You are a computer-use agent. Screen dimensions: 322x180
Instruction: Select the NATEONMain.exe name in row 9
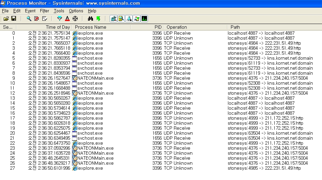[95, 78]
